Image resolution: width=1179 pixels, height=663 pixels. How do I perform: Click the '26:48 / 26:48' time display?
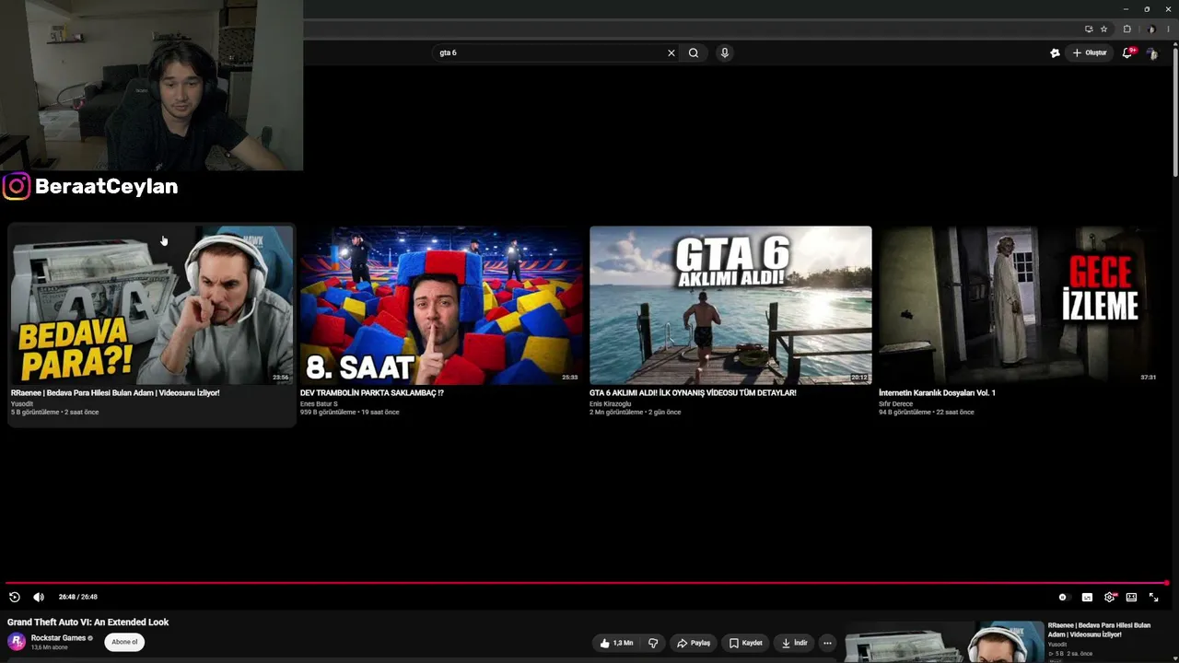78,597
